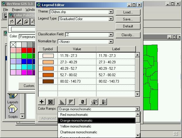Open the Fill Palette icon

[12, 22]
